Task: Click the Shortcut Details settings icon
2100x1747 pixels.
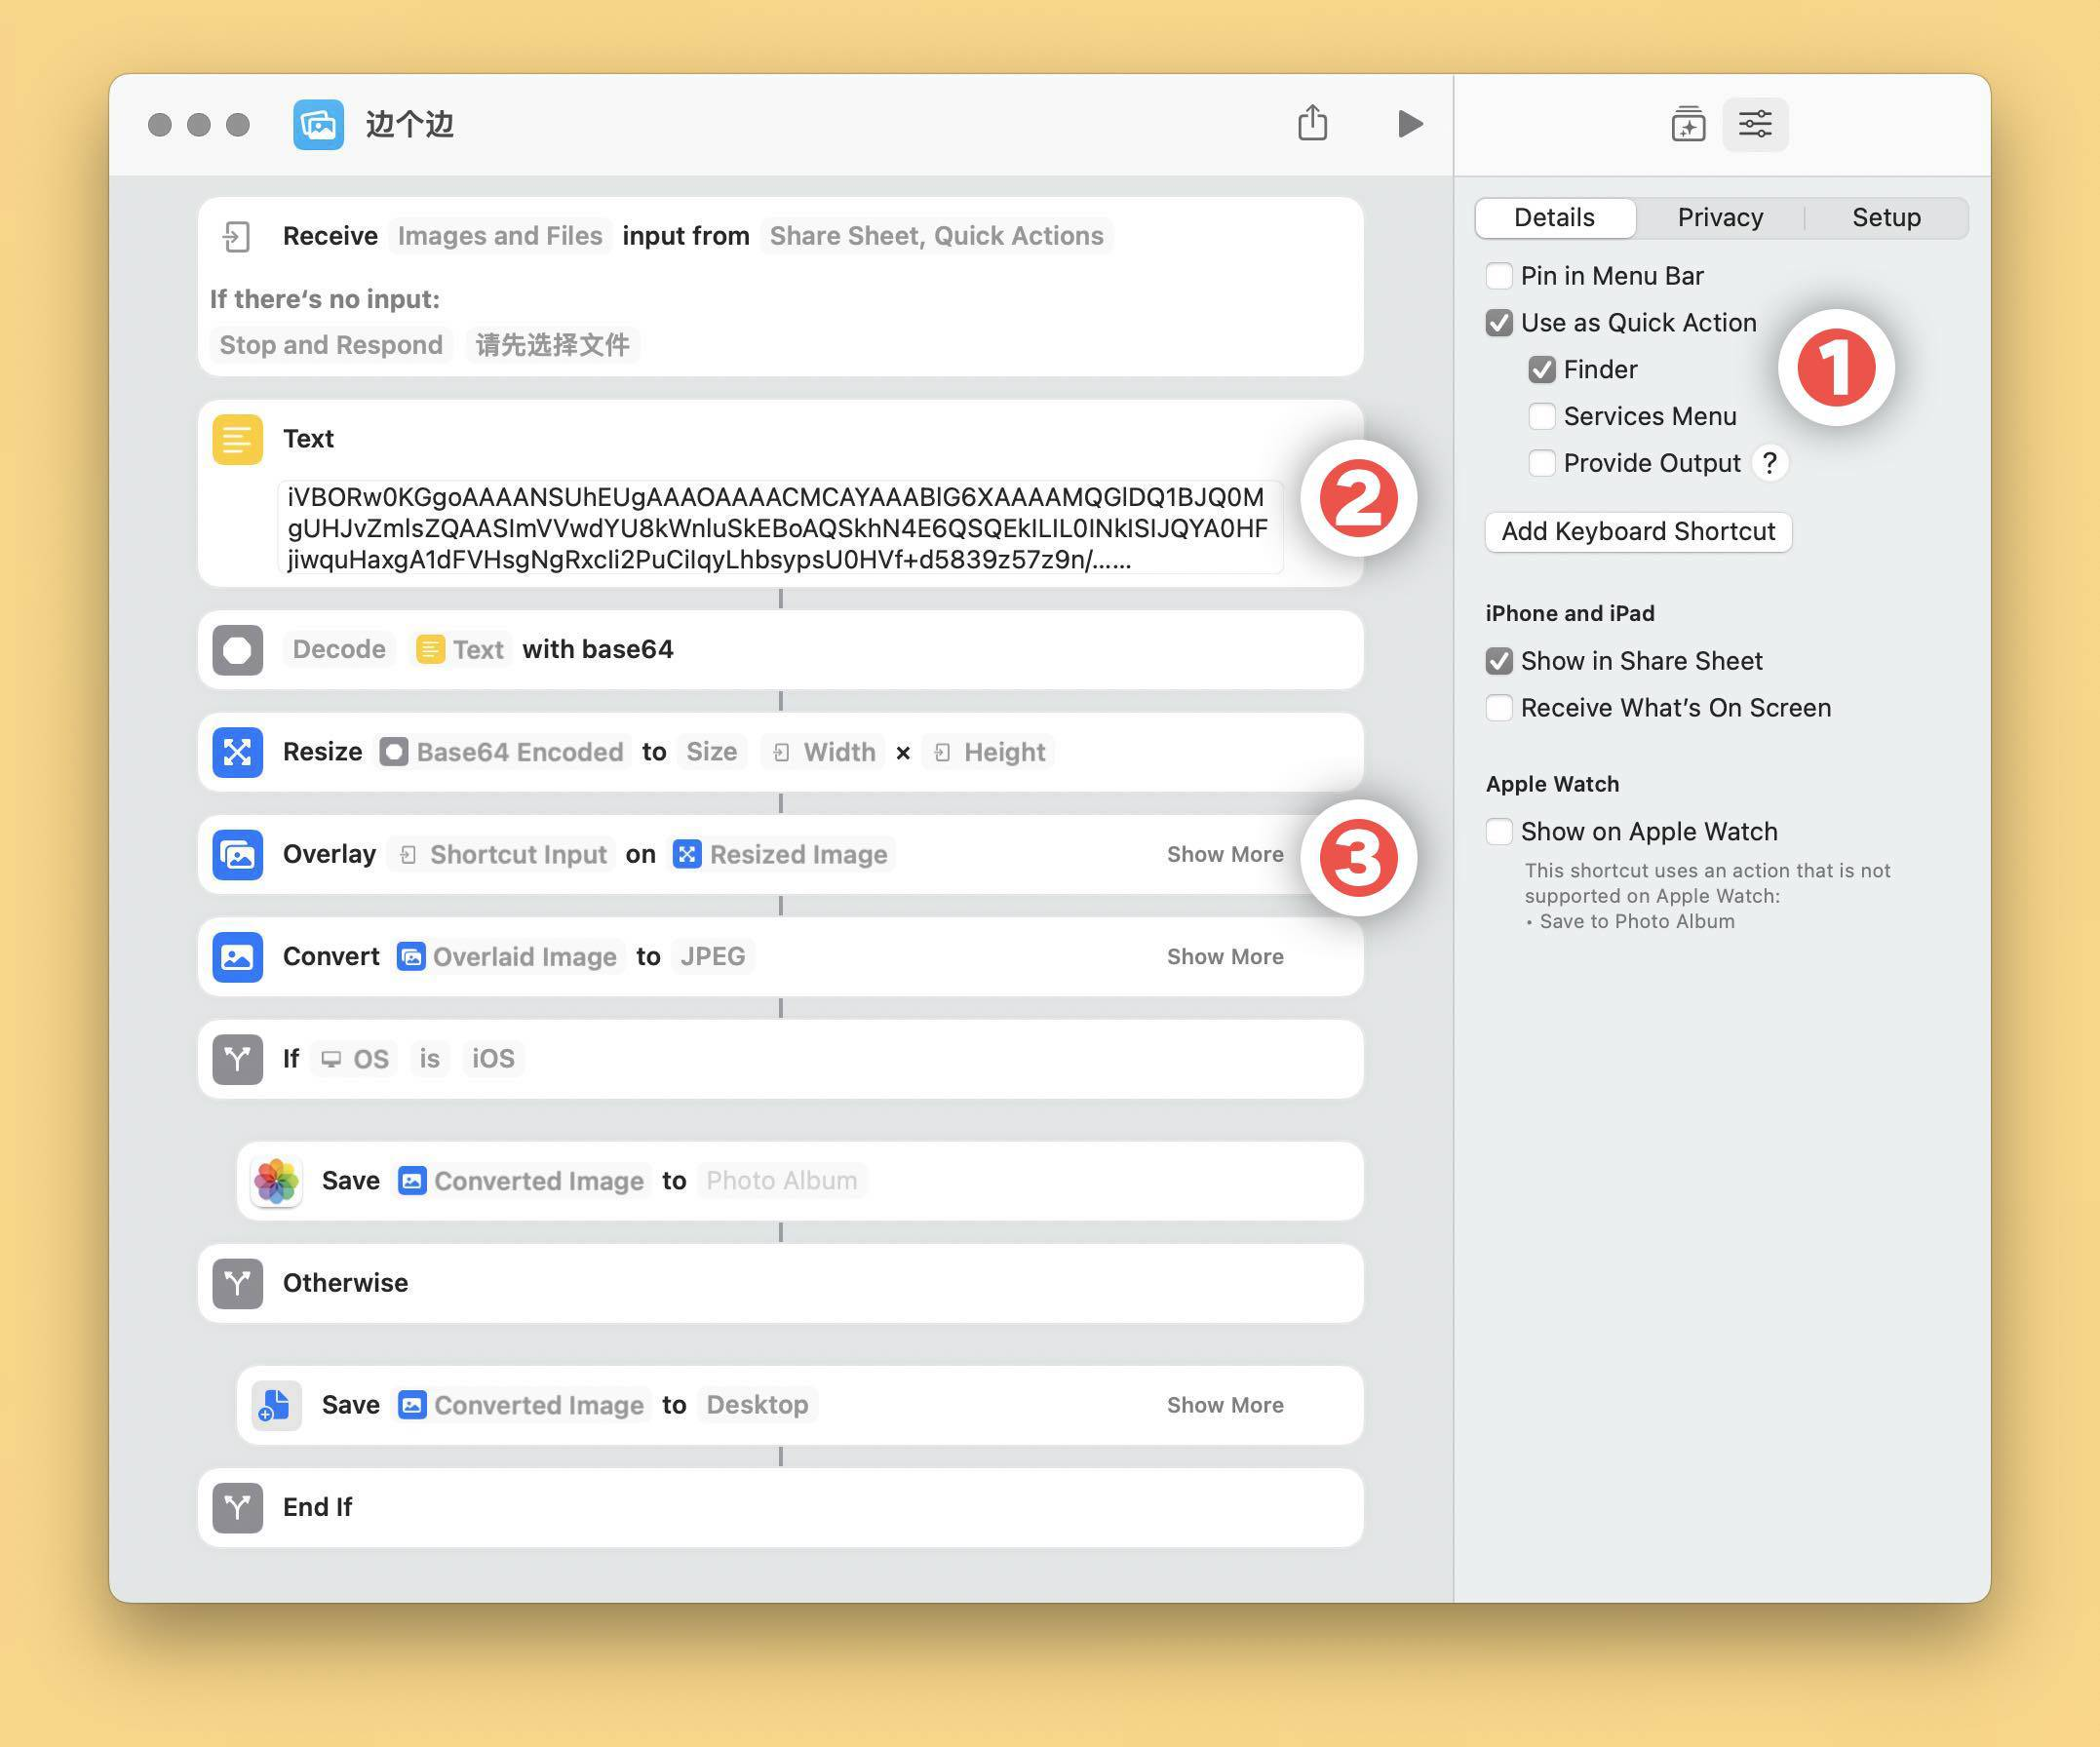Action: tap(1755, 124)
